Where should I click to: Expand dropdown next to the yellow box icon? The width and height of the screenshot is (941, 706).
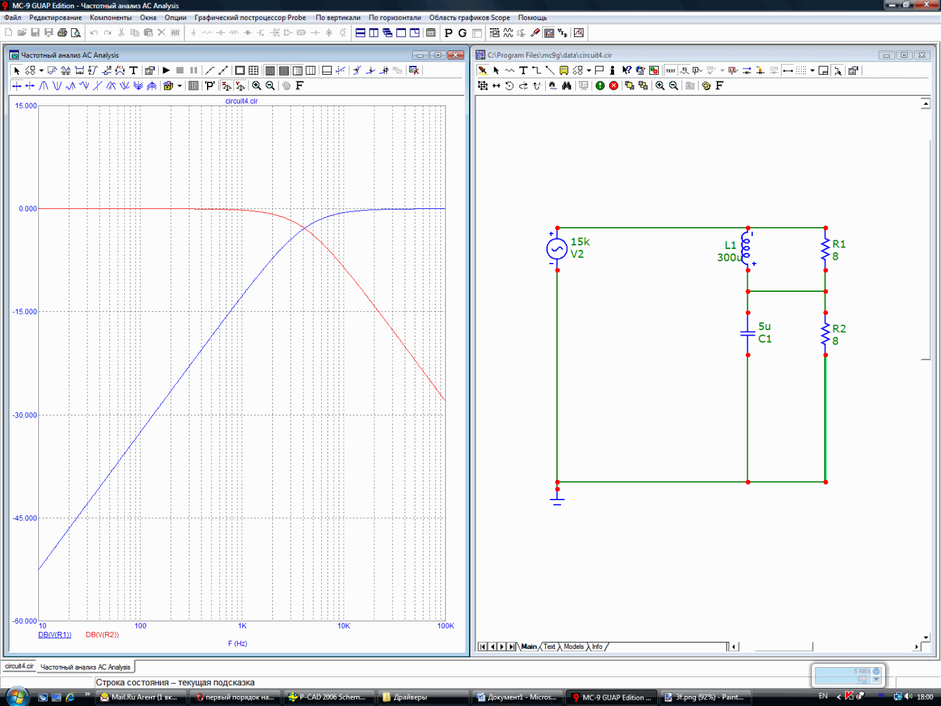pyautogui.click(x=179, y=86)
